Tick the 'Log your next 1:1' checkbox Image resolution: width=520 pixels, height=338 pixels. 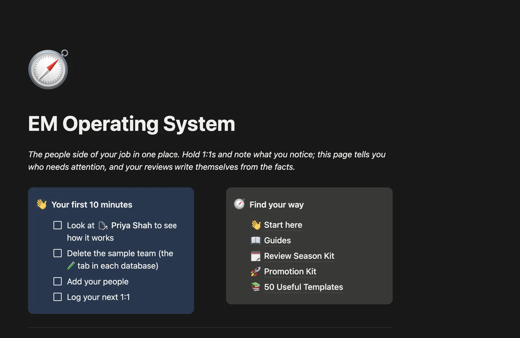point(58,297)
